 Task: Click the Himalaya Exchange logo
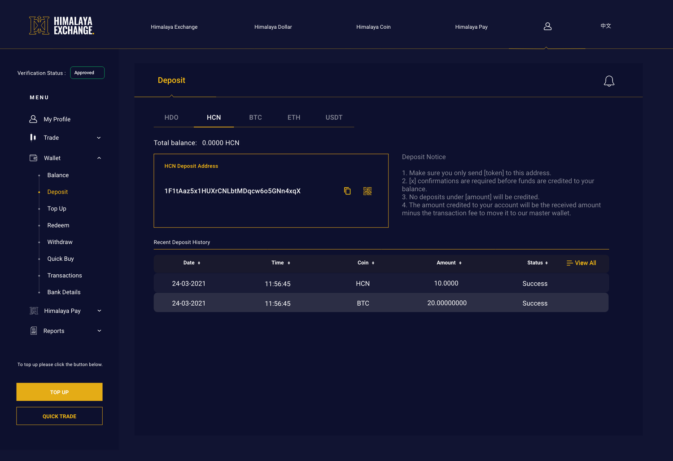pos(61,26)
